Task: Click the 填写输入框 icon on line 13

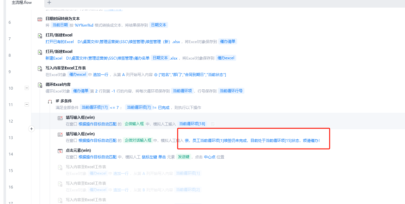Action: point(60,135)
